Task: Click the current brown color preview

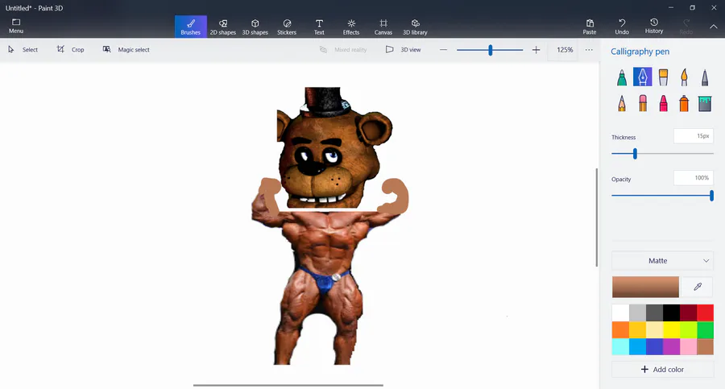Action: 645,287
